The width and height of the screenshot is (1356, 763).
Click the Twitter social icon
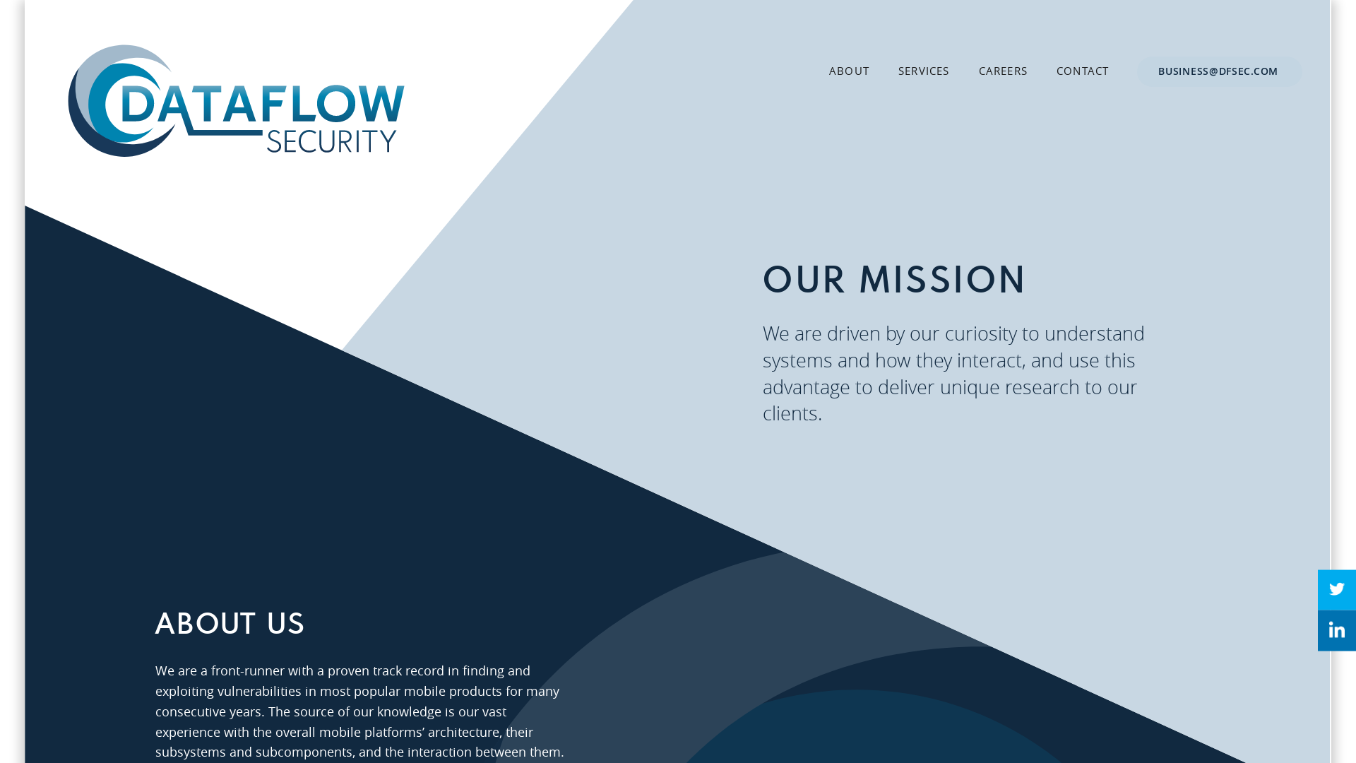[1336, 588]
